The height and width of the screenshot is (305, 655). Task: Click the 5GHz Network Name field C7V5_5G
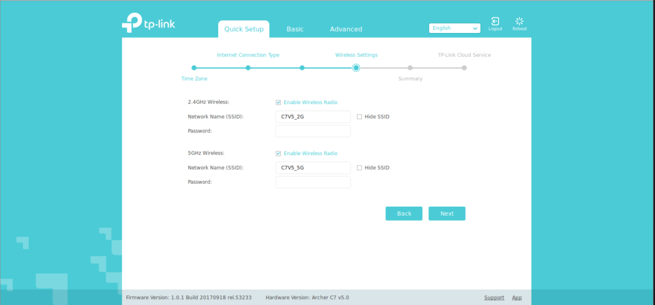point(313,168)
